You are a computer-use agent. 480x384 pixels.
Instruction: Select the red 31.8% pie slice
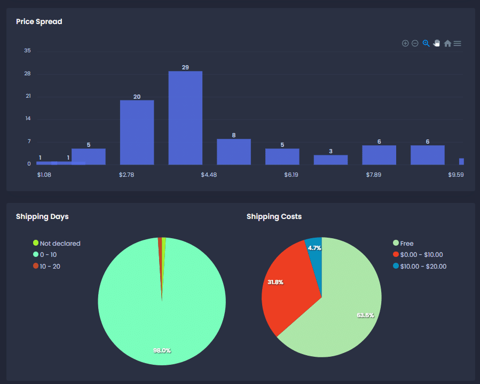click(x=286, y=288)
